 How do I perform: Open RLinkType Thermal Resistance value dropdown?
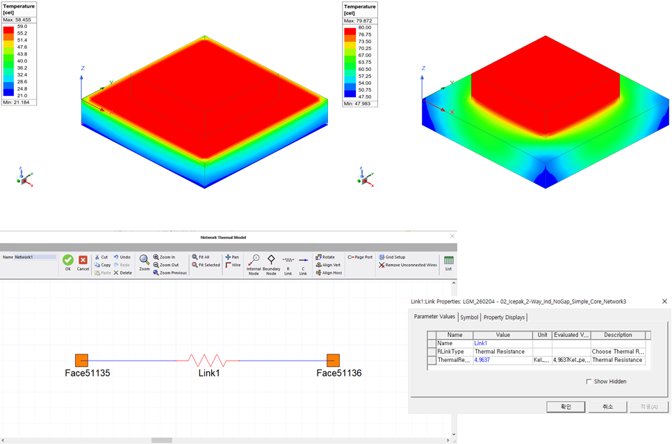click(502, 352)
